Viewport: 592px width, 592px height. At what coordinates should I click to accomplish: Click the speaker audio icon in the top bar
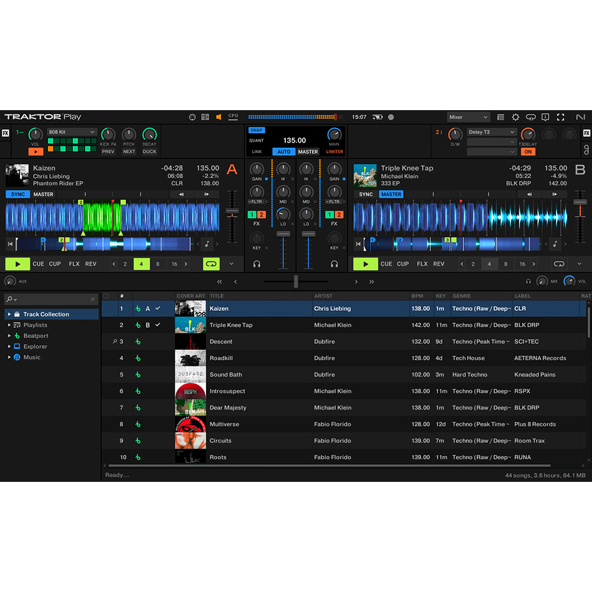pyautogui.click(x=218, y=117)
